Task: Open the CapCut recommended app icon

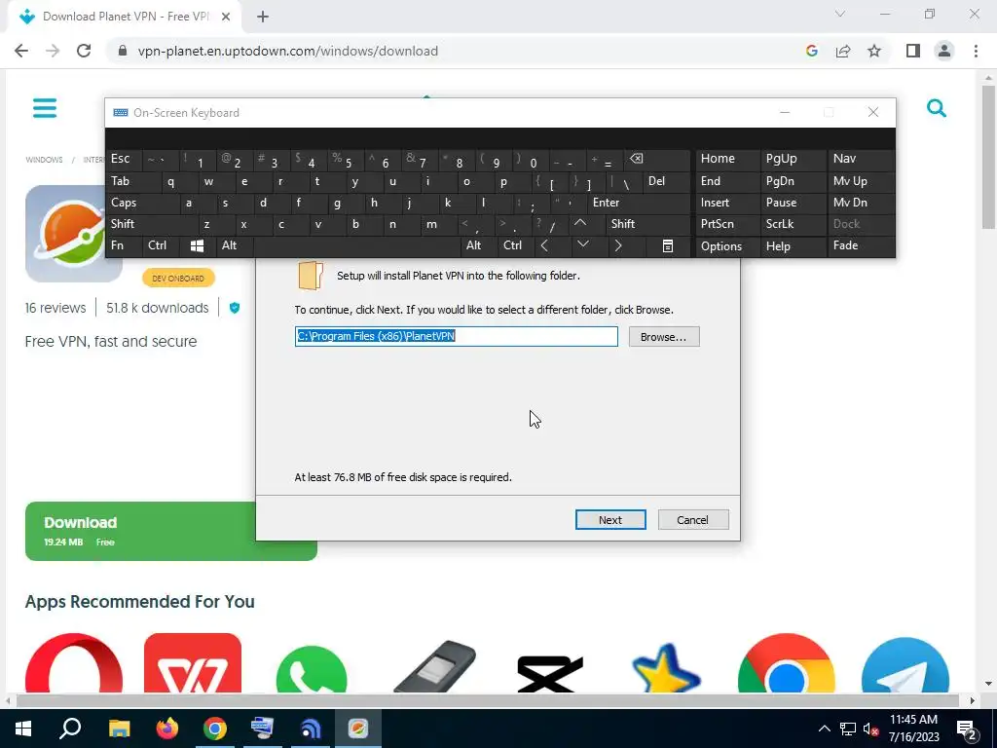Action: tap(549, 674)
